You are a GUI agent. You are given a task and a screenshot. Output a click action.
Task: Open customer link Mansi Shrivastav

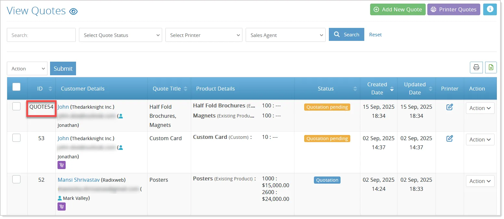tap(79, 180)
